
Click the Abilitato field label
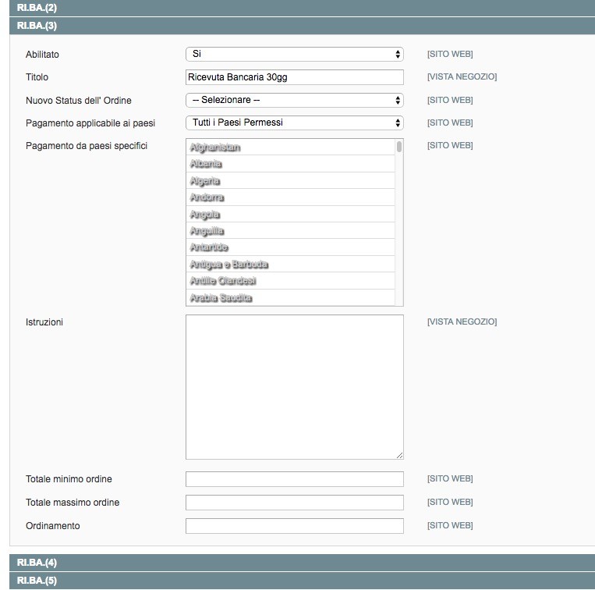pos(42,55)
